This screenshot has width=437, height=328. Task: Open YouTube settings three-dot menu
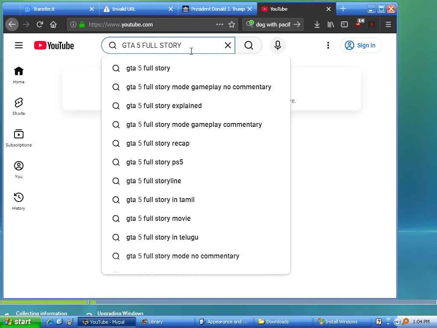(328, 45)
